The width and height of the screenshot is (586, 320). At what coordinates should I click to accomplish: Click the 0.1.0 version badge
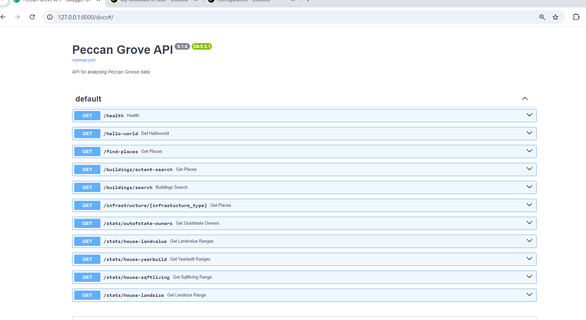point(182,46)
